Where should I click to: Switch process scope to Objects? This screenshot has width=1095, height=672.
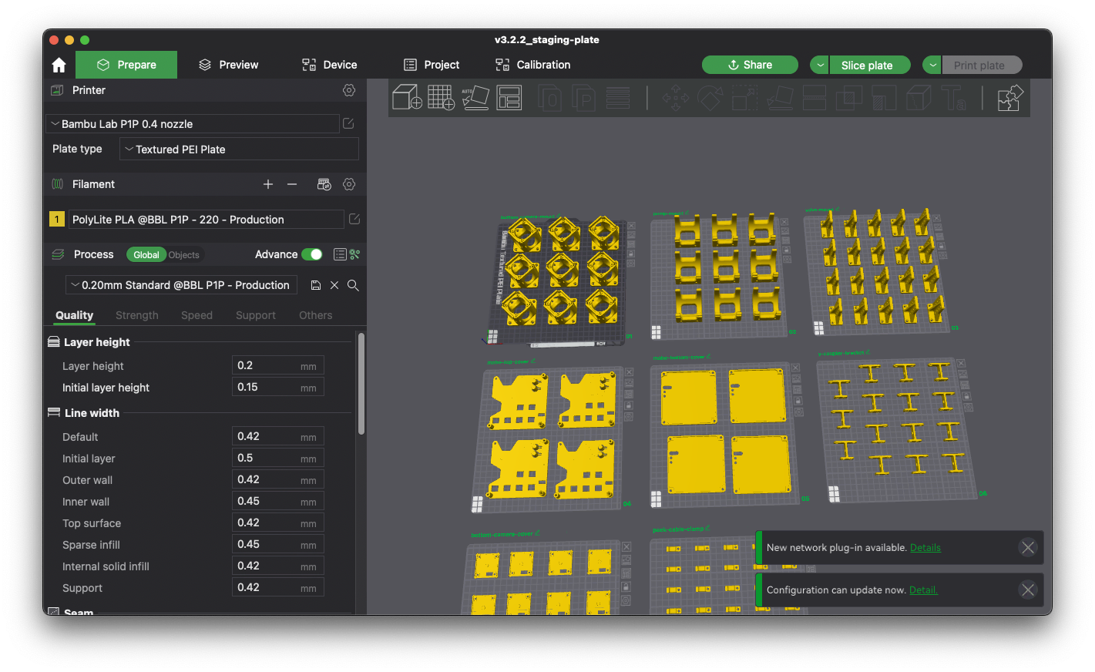(183, 255)
